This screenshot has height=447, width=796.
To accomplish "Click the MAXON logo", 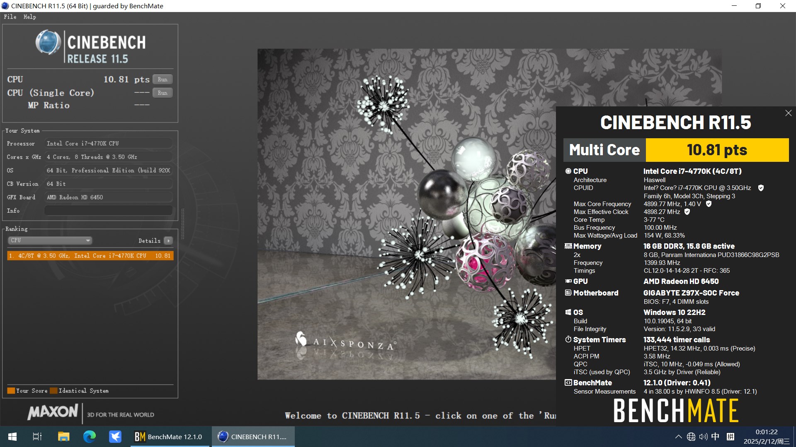I will (x=53, y=412).
